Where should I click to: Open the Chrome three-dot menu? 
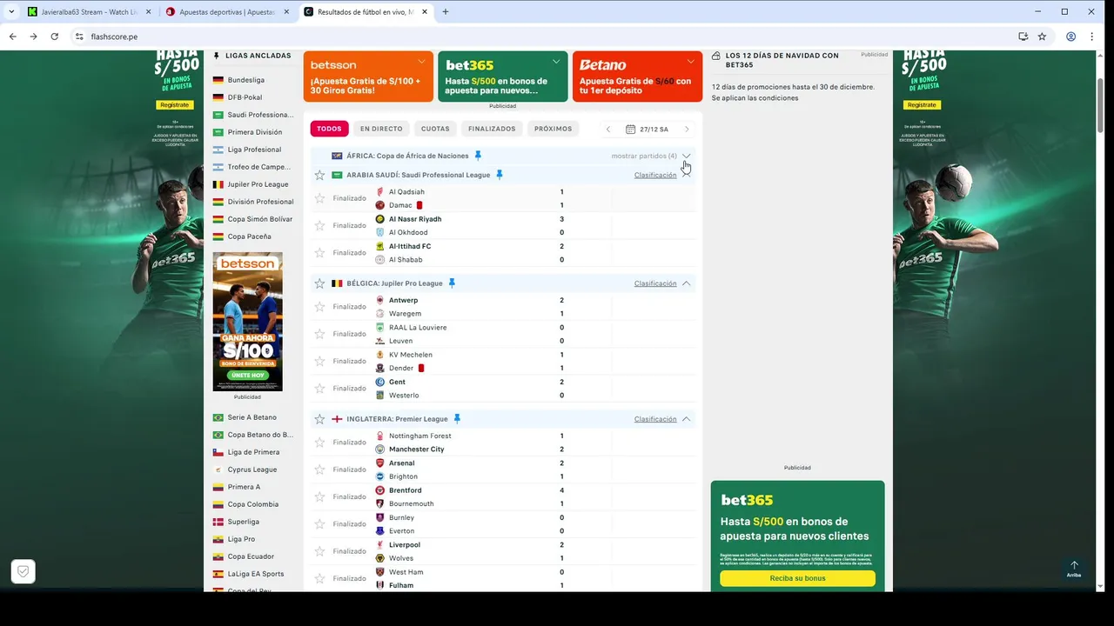point(1092,37)
